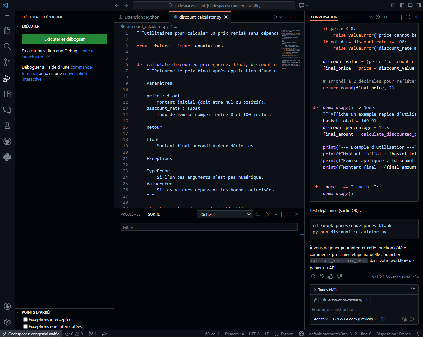The image size is (423, 337).
Task: Click the Filtrer input in the output panel
Action: [x=209, y=227]
